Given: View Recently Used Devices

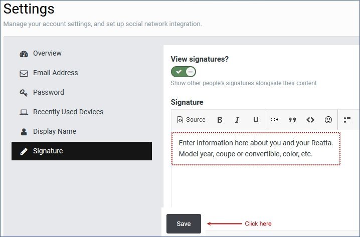Looking at the screenshot, I should coord(68,112).
